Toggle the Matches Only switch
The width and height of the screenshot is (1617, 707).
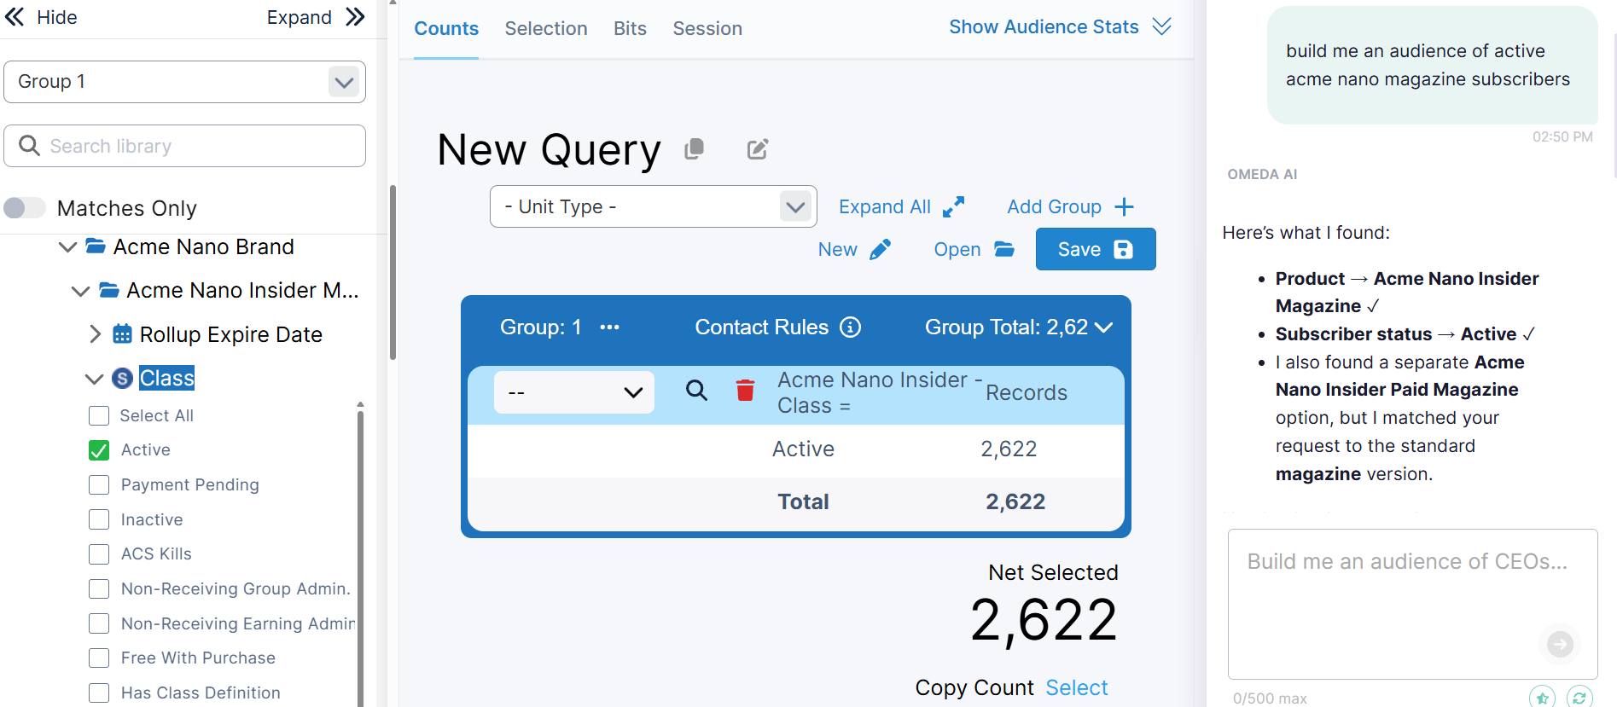click(x=24, y=208)
